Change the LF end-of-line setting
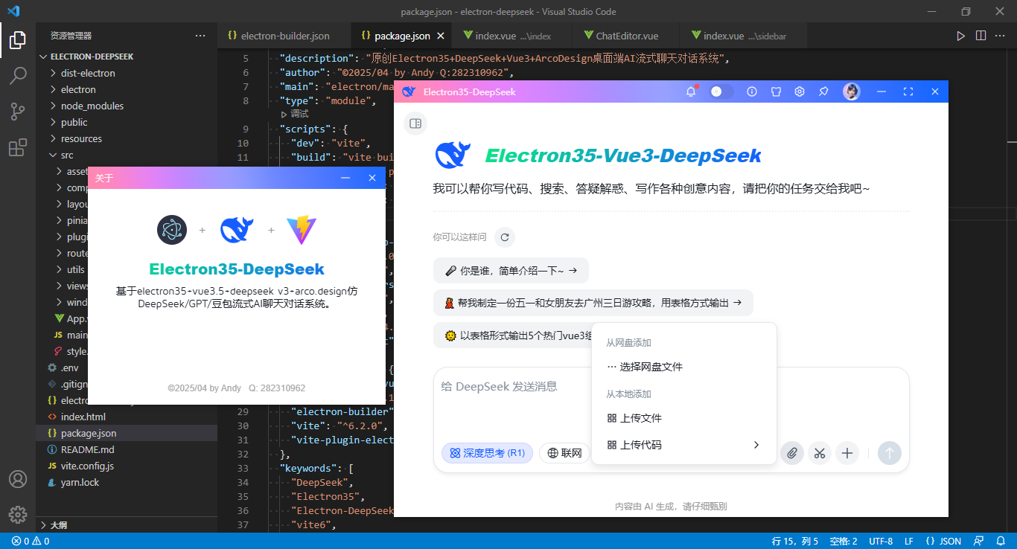 [909, 541]
